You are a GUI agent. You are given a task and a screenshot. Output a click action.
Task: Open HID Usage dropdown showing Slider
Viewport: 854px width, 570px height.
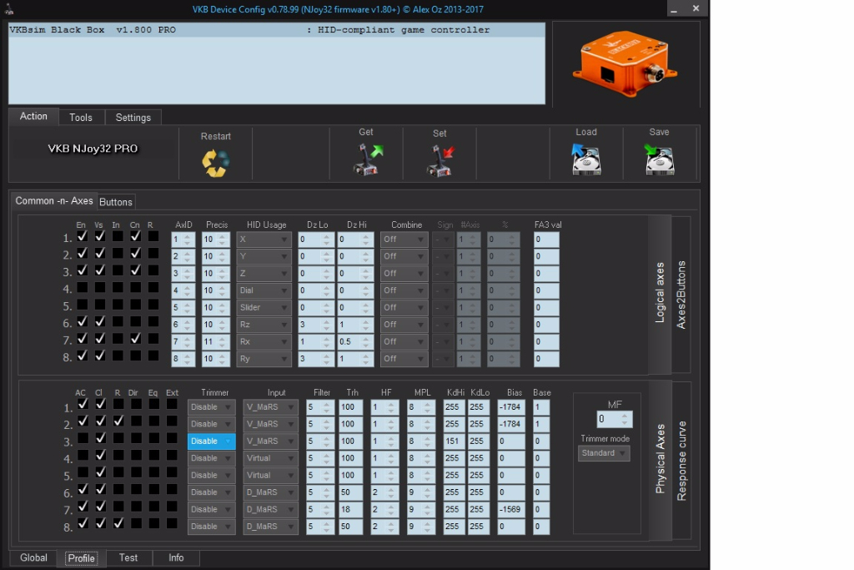coord(264,307)
